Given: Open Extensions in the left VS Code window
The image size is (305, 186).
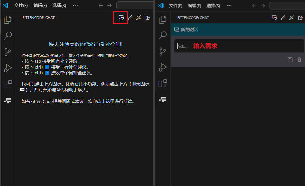Looking at the screenshot, I should click(x=8, y=84).
